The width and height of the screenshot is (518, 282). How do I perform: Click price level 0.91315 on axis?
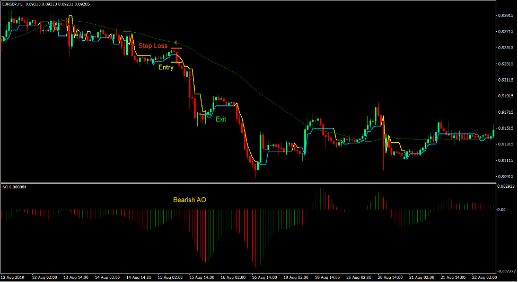506,144
